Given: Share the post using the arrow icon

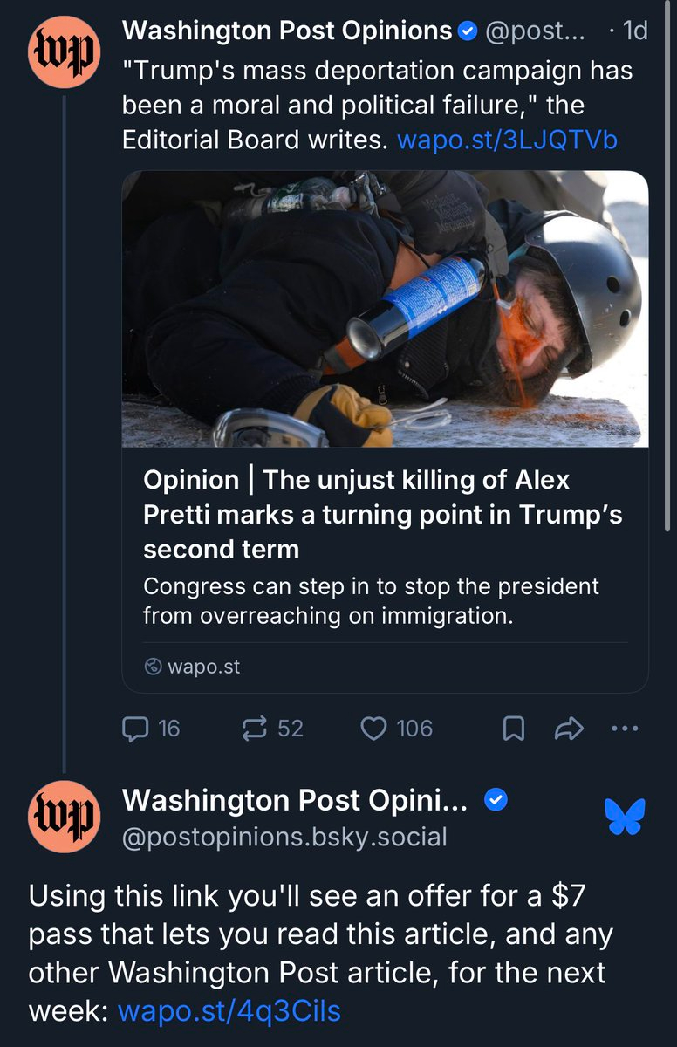Looking at the screenshot, I should pos(569,729).
